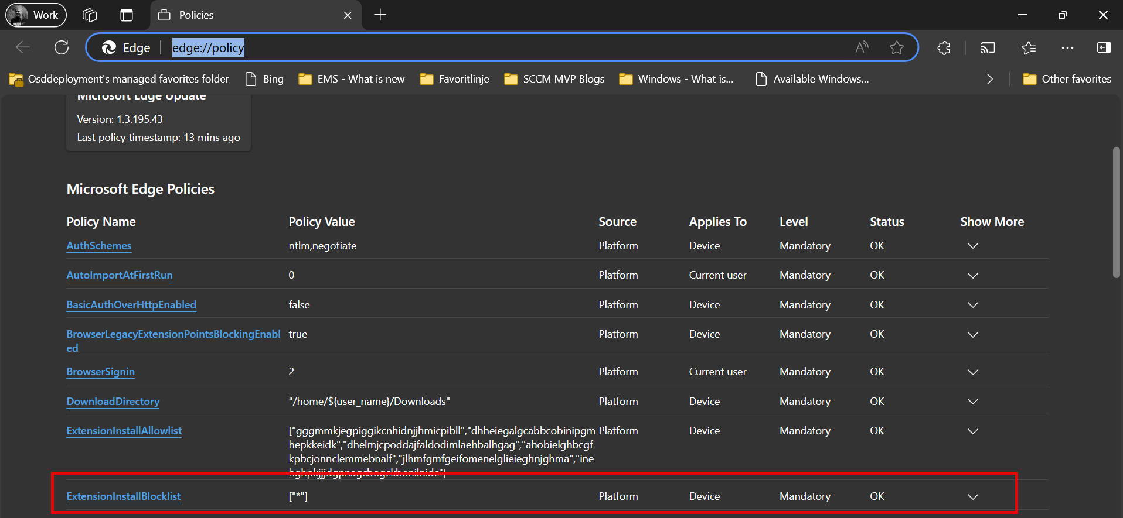Expand Show More for AuthSchemes row

pos(972,246)
